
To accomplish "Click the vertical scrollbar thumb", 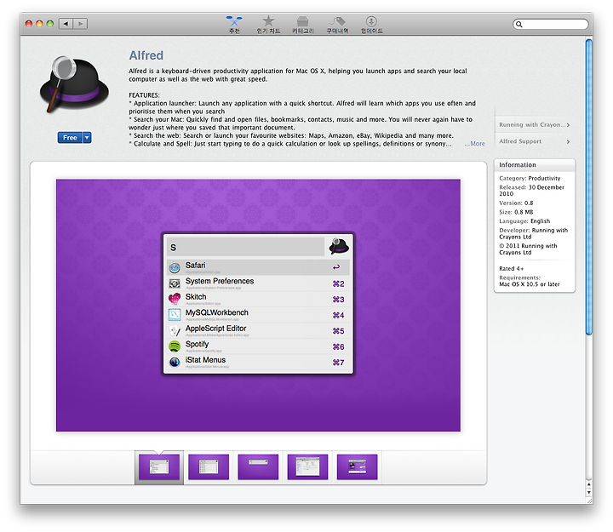I will coord(589,187).
